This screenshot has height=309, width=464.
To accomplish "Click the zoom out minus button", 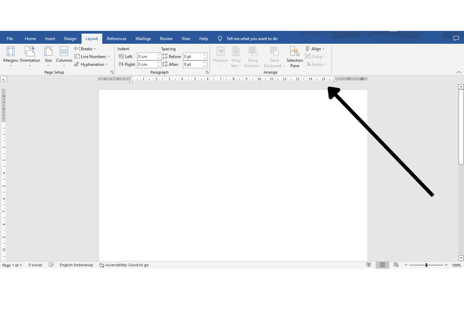I will coord(406,265).
